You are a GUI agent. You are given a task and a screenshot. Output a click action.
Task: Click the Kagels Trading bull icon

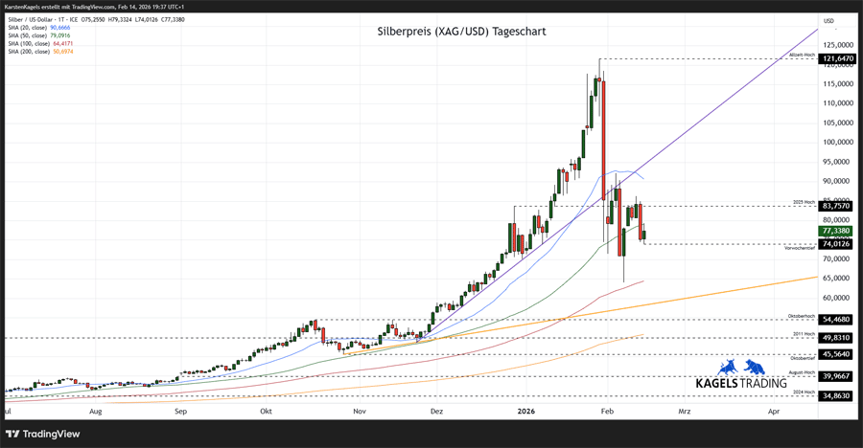[x=727, y=367]
